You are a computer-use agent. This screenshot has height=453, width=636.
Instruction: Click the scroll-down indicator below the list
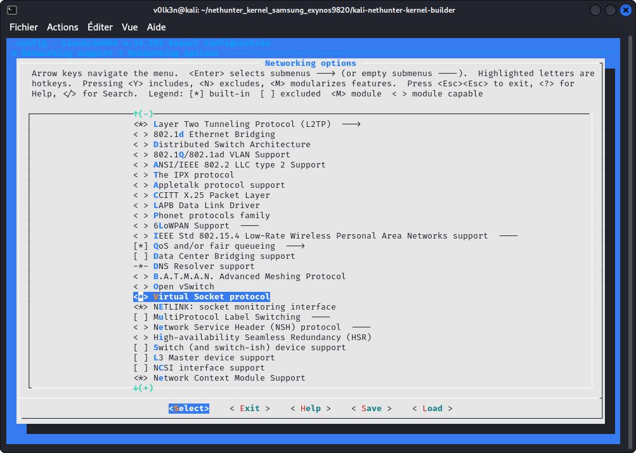click(143, 388)
